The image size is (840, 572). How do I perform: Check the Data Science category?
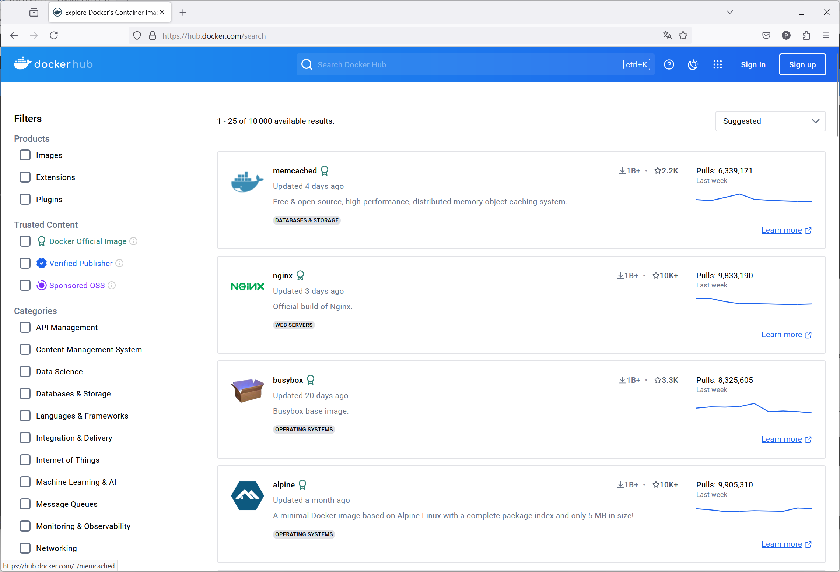pyautogui.click(x=25, y=371)
